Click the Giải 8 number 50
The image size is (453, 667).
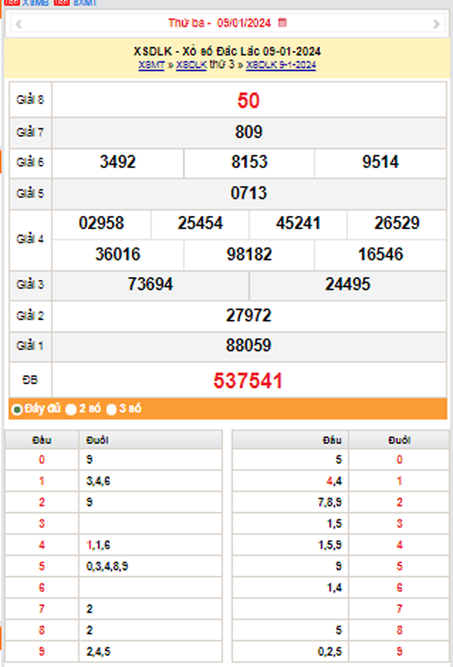(x=248, y=101)
